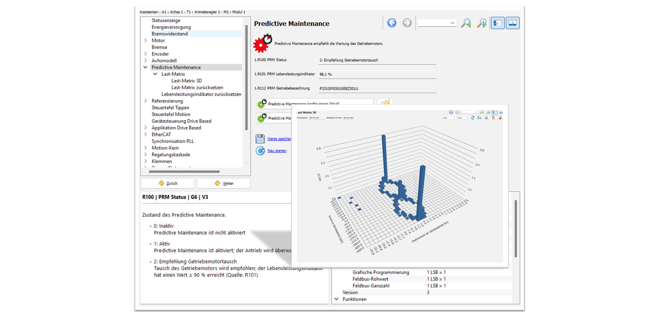658x317 pixels.
Task: Expand the Referenzierung tree node
Action: [x=146, y=101]
